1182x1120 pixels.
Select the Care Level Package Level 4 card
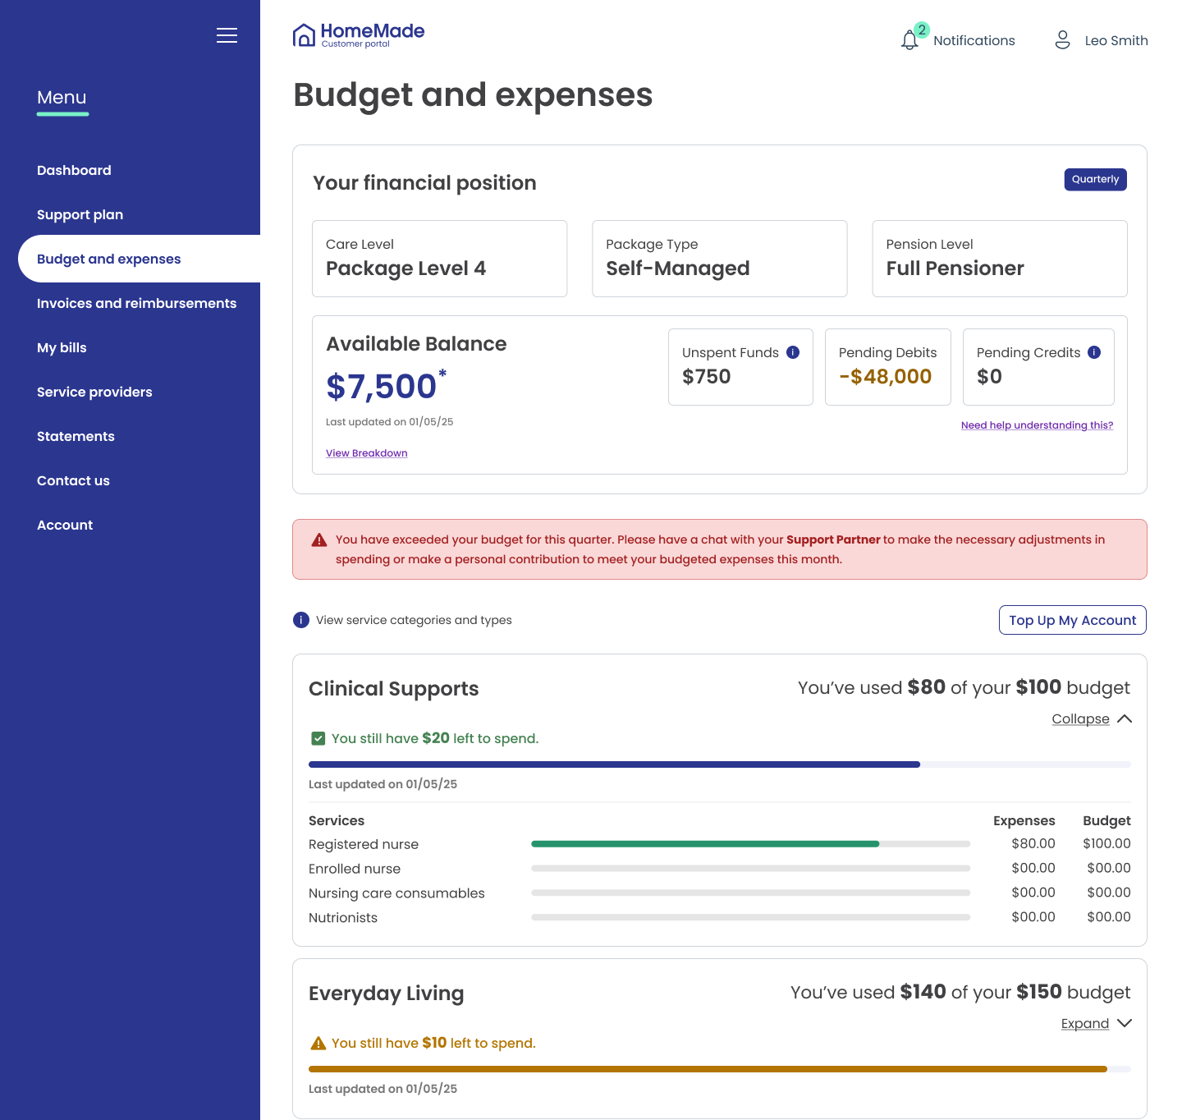(x=439, y=259)
